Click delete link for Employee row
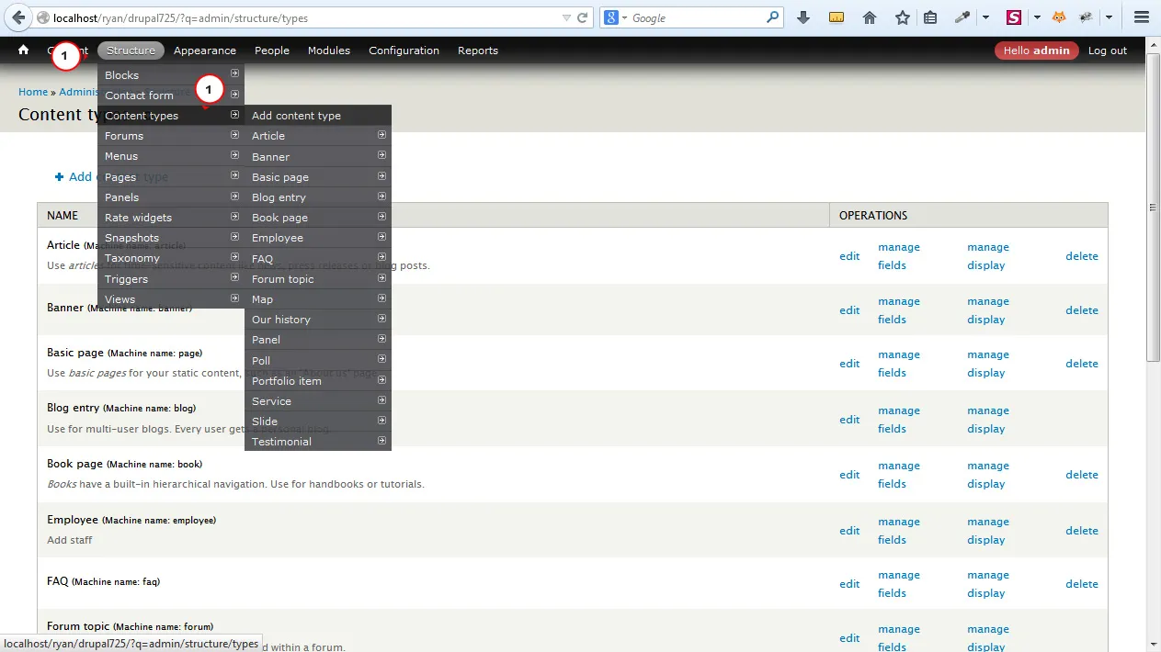The height and width of the screenshot is (652, 1161). pyautogui.click(x=1082, y=531)
